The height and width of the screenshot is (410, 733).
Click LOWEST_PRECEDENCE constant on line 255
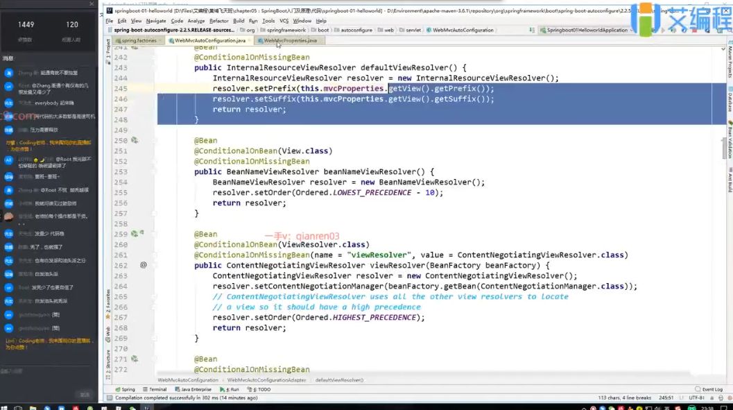tap(372, 193)
